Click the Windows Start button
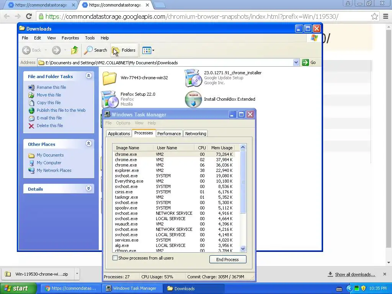The image size is (392, 294). click(18, 288)
